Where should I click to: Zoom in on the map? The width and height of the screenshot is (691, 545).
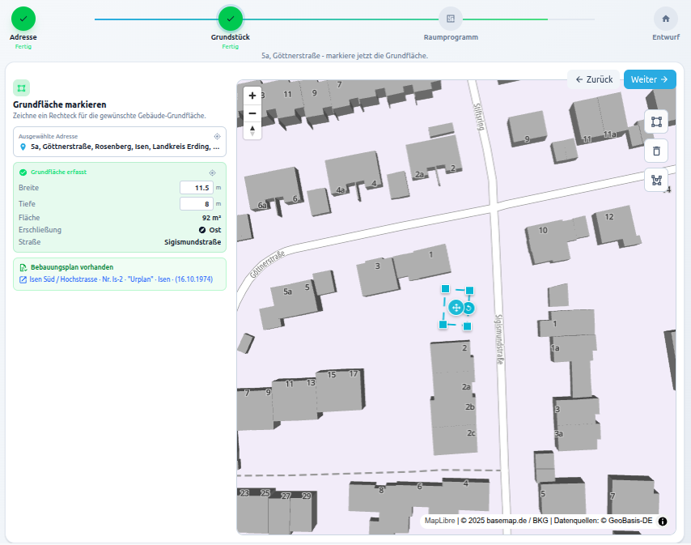tap(252, 95)
